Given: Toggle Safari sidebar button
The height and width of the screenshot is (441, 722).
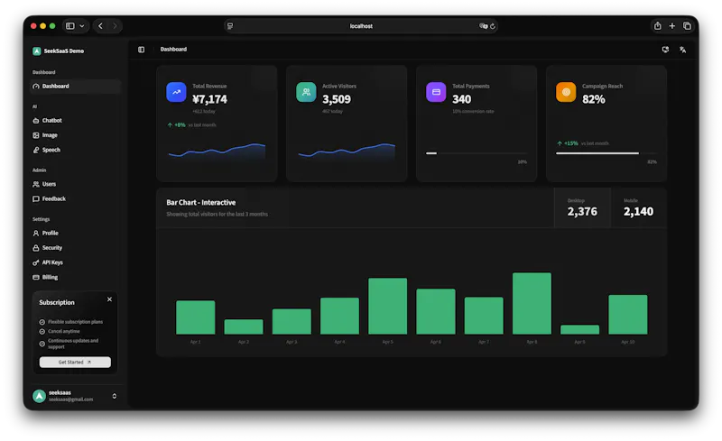Looking at the screenshot, I should click(x=70, y=26).
